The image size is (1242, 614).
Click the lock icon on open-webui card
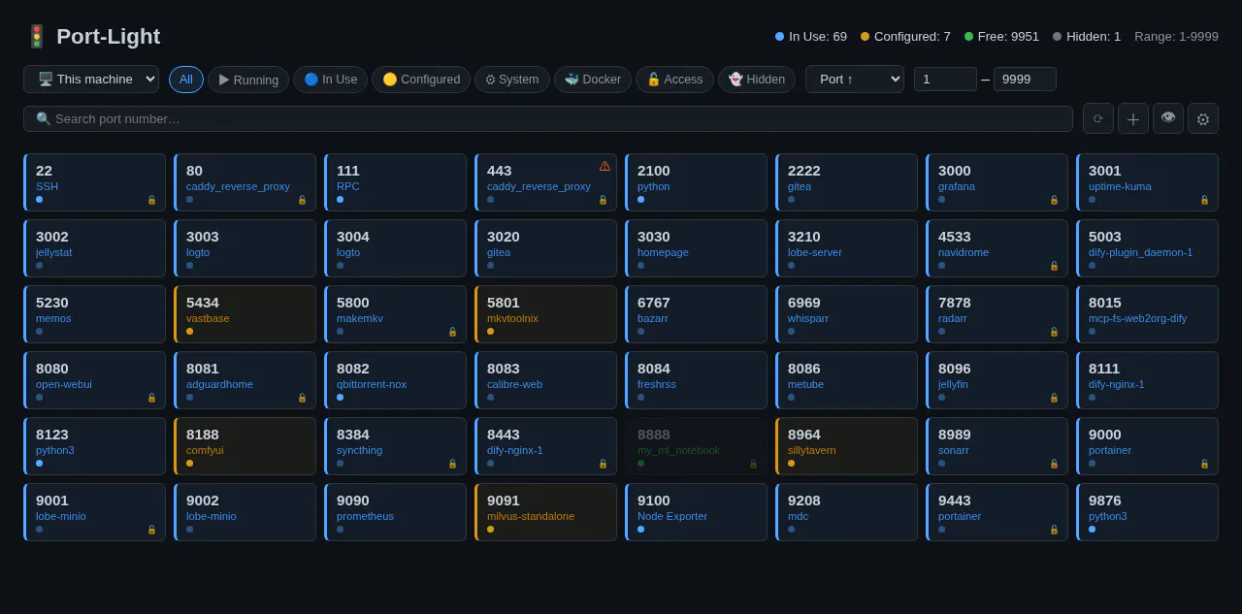151,398
